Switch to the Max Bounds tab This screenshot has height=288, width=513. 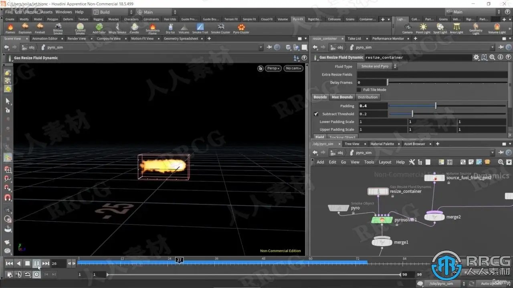342,97
